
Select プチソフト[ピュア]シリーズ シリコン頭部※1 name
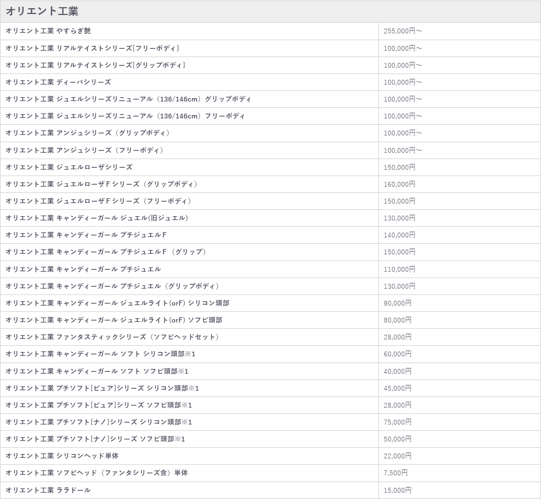click(102, 388)
